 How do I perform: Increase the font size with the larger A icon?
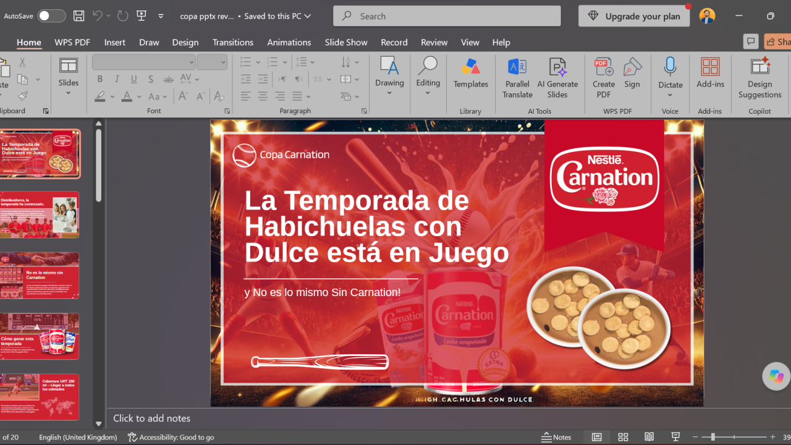coord(183,96)
